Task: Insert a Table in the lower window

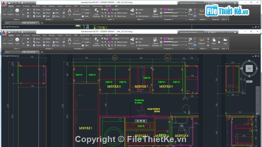Action: (x=85, y=45)
